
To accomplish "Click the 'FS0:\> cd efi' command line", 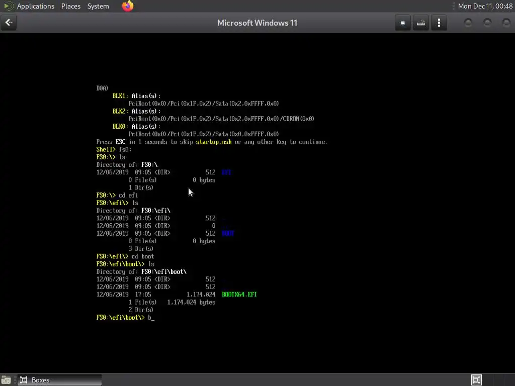I will point(117,196).
